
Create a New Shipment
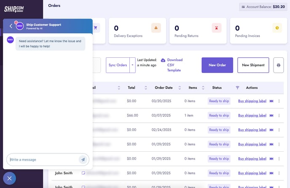(253, 65)
